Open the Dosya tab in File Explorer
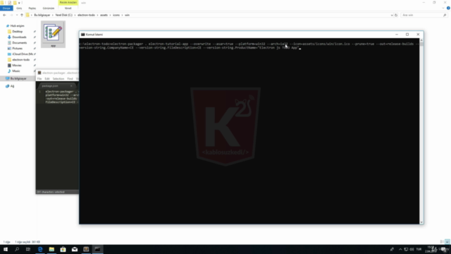 coord(6,8)
